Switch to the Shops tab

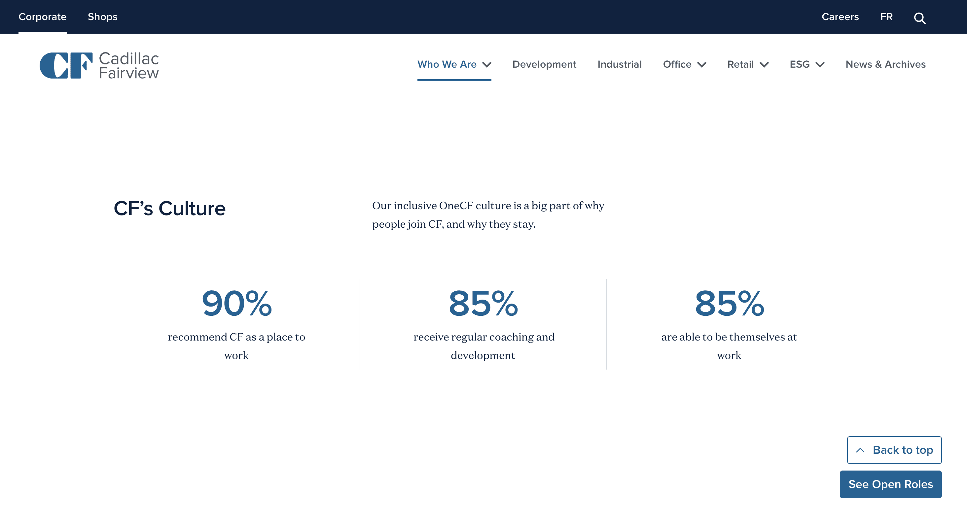click(102, 17)
